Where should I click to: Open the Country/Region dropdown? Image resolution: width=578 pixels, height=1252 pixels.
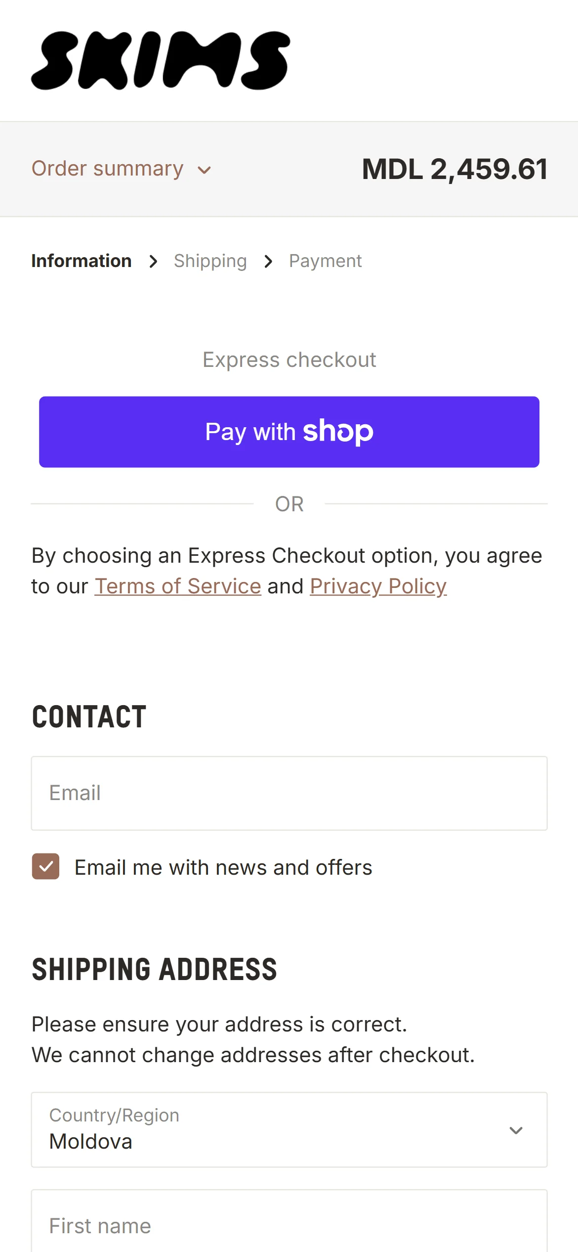(289, 1130)
